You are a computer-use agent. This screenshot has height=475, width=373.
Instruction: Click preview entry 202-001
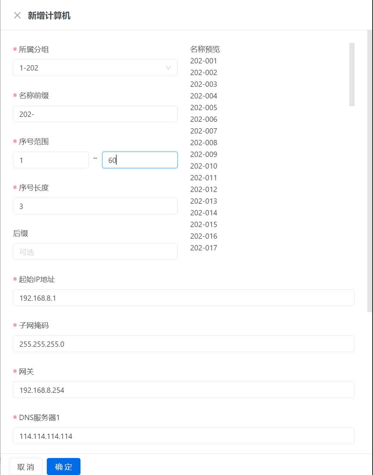click(x=204, y=61)
